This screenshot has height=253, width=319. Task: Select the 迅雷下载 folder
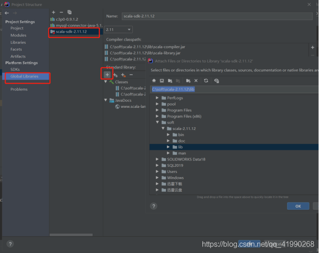click(x=174, y=184)
